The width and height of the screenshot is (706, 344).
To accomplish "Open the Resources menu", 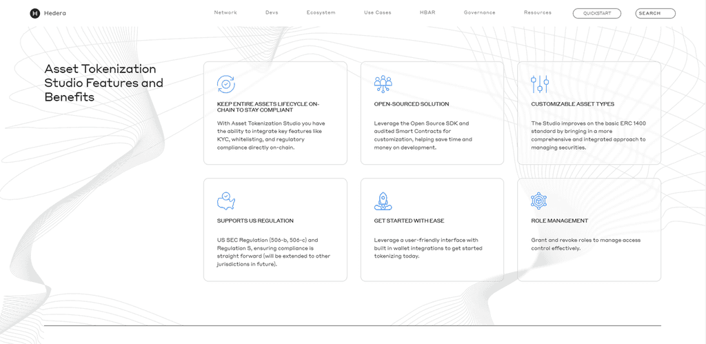I will coord(538,12).
